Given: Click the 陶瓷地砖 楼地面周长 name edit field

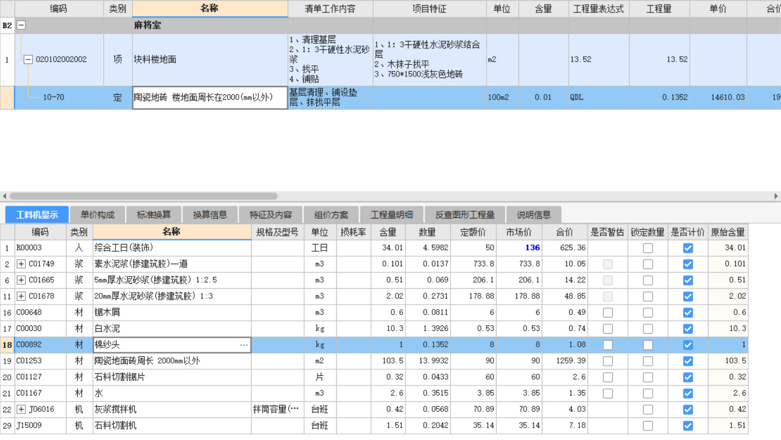Looking at the screenshot, I should (210, 97).
